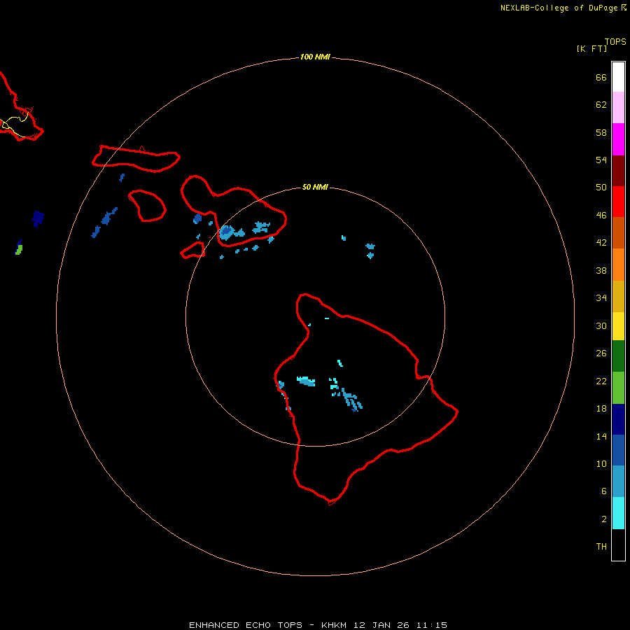This screenshot has width=630, height=630.
Task: Click the legend value 26
Action: [601, 353]
